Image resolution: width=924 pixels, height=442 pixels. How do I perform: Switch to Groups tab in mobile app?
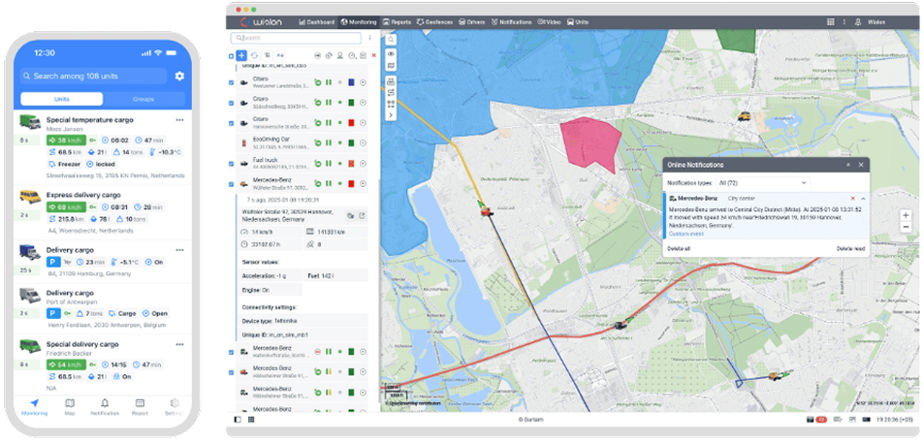pyautogui.click(x=143, y=100)
